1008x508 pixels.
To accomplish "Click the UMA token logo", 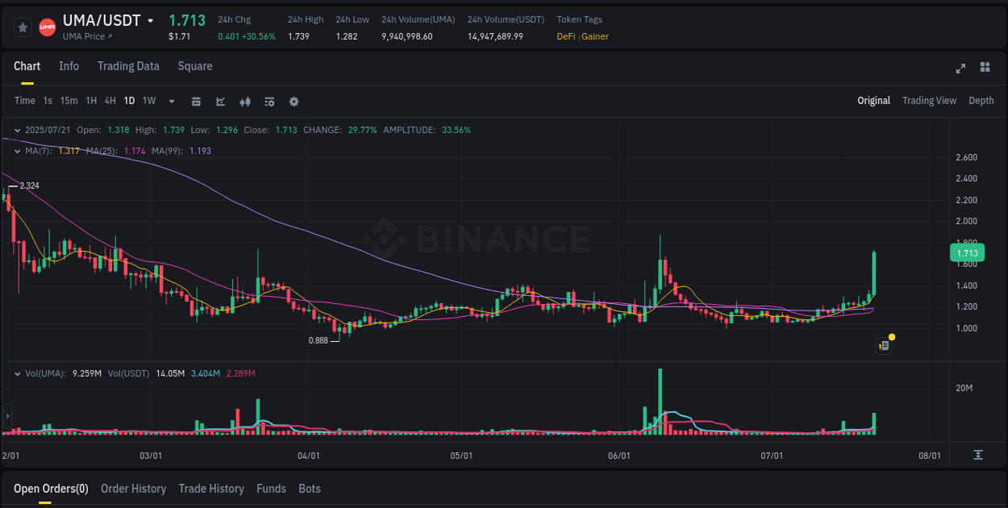I will [47, 27].
